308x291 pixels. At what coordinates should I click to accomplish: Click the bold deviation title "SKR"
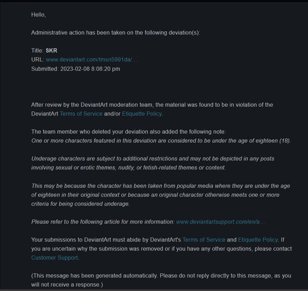(x=52, y=51)
